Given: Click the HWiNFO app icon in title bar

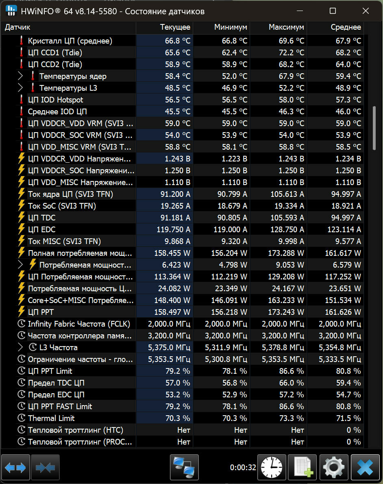Looking at the screenshot, I should point(11,11).
